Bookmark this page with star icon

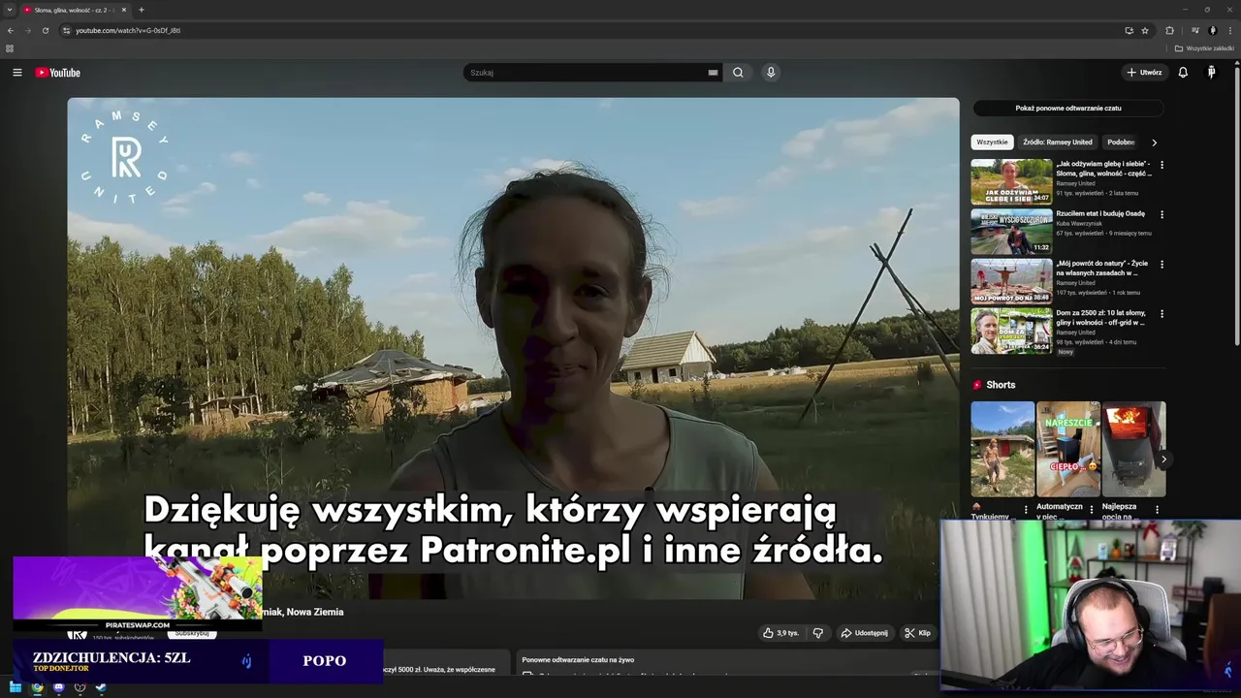(1145, 30)
